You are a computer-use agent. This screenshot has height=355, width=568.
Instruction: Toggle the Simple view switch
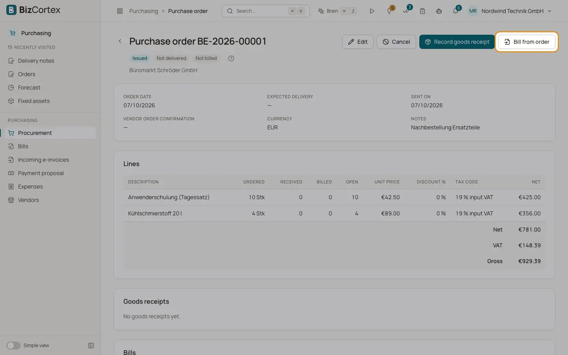click(x=13, y=346)
